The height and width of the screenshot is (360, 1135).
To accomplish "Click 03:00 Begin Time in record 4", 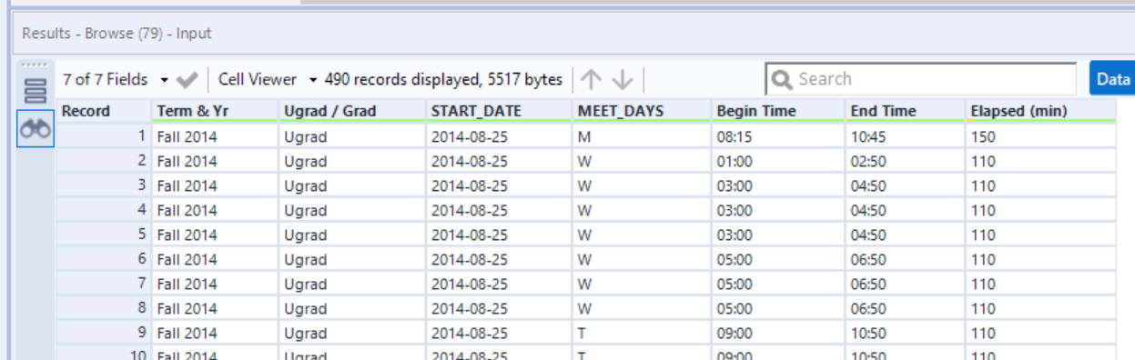I will (778, 210).
